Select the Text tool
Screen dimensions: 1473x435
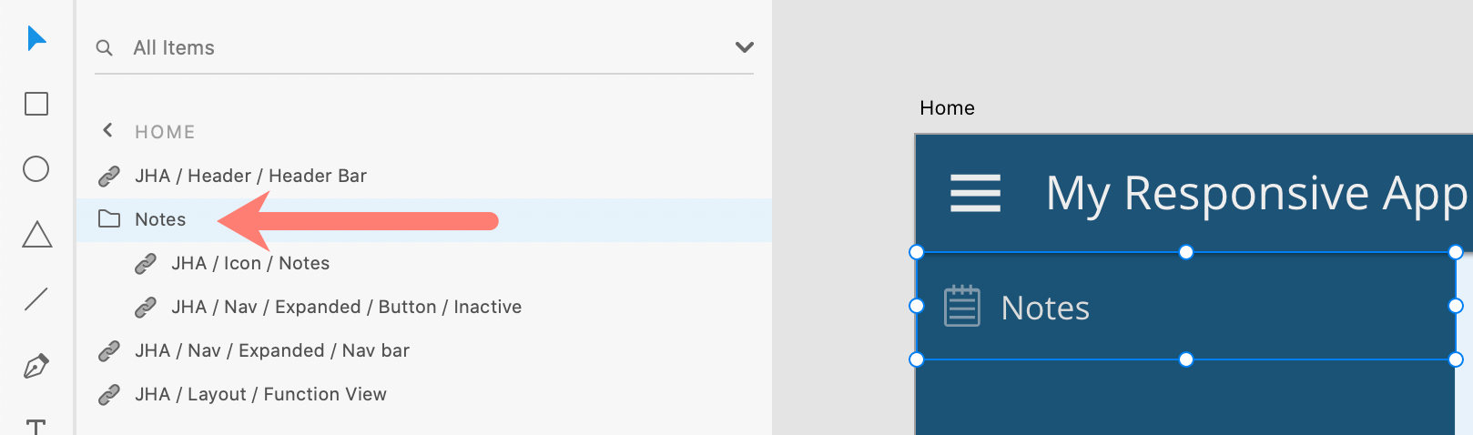(36, 426)
